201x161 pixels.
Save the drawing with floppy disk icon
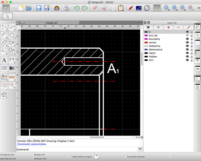click(38, 8)
